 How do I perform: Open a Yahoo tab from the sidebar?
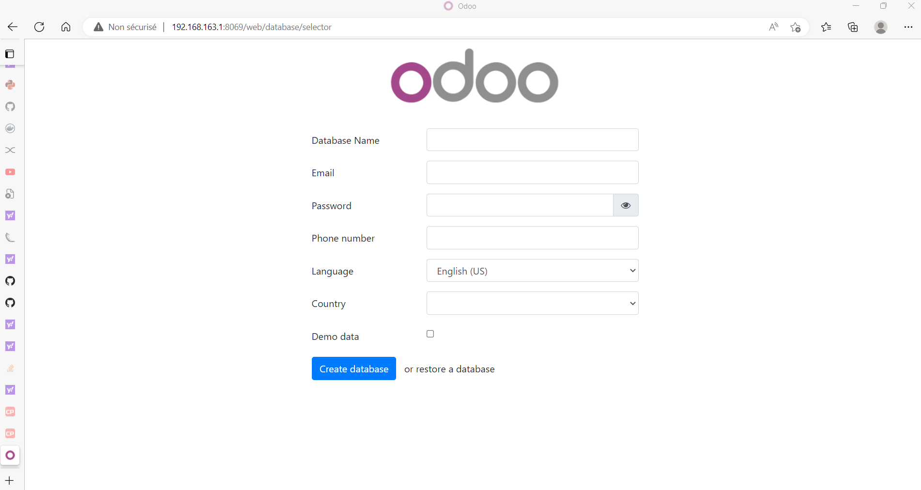(10, 215)
